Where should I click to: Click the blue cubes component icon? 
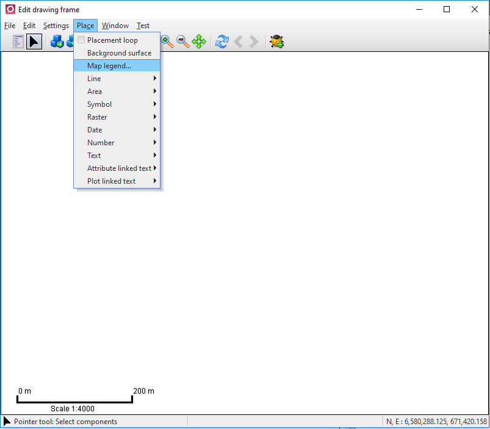[57, 41]
